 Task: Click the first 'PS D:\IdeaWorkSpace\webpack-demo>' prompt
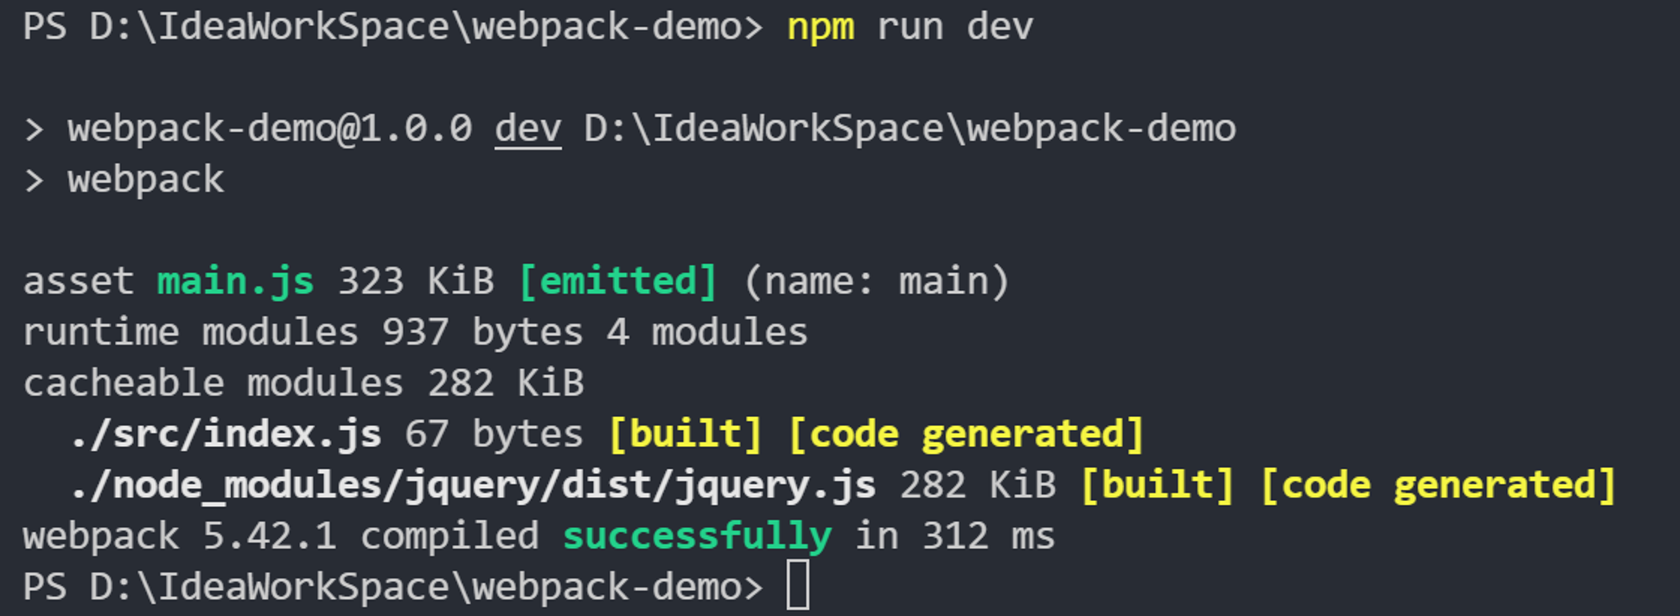coord(393,28)
